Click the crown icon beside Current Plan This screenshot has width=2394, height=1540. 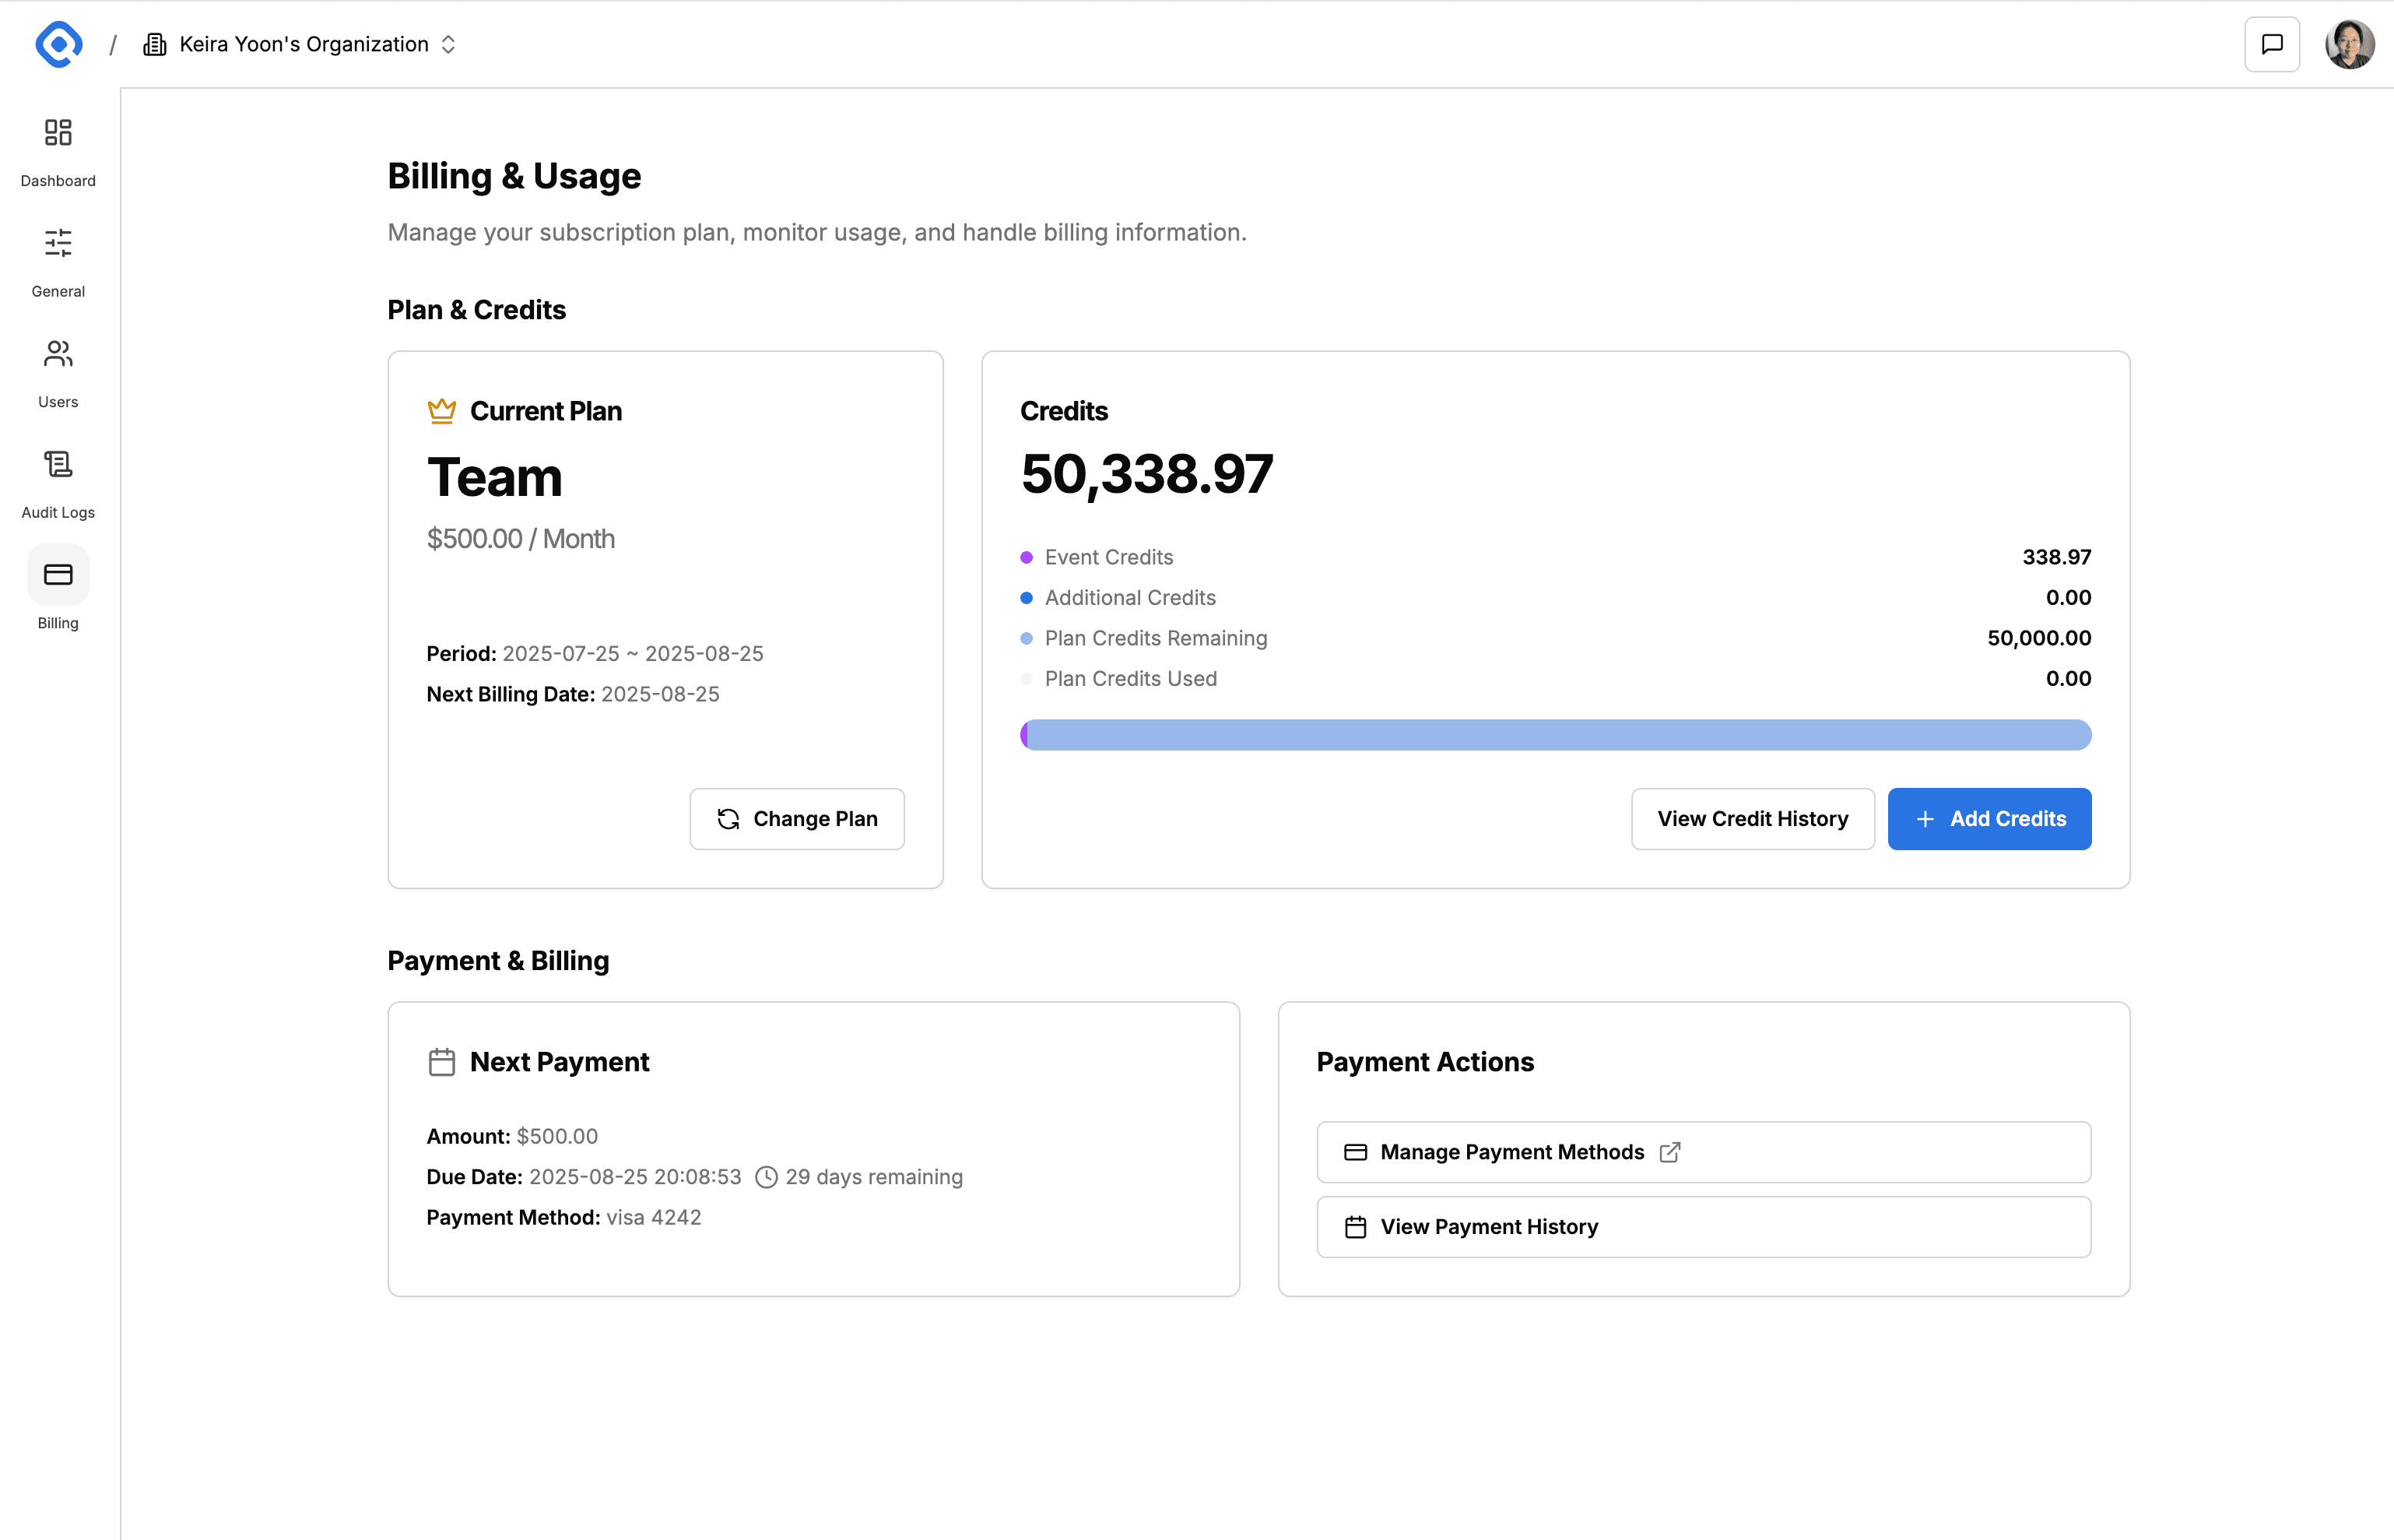[x=442, y=411]
